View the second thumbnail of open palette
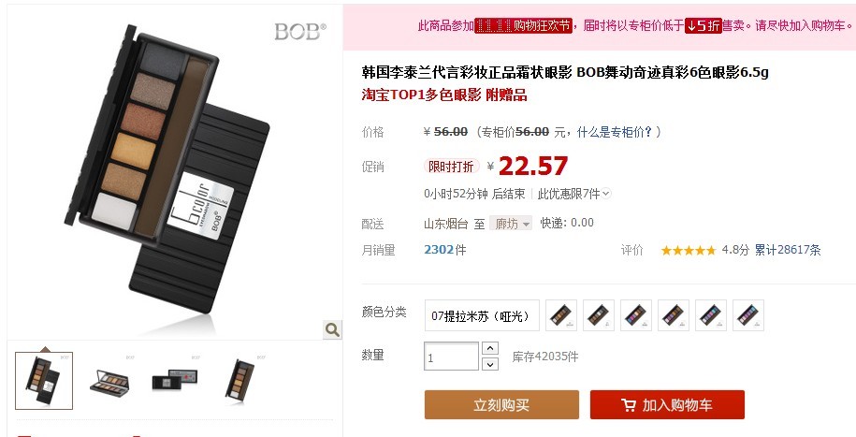Viewport: 856px width, 437px height. pos(109,380)
